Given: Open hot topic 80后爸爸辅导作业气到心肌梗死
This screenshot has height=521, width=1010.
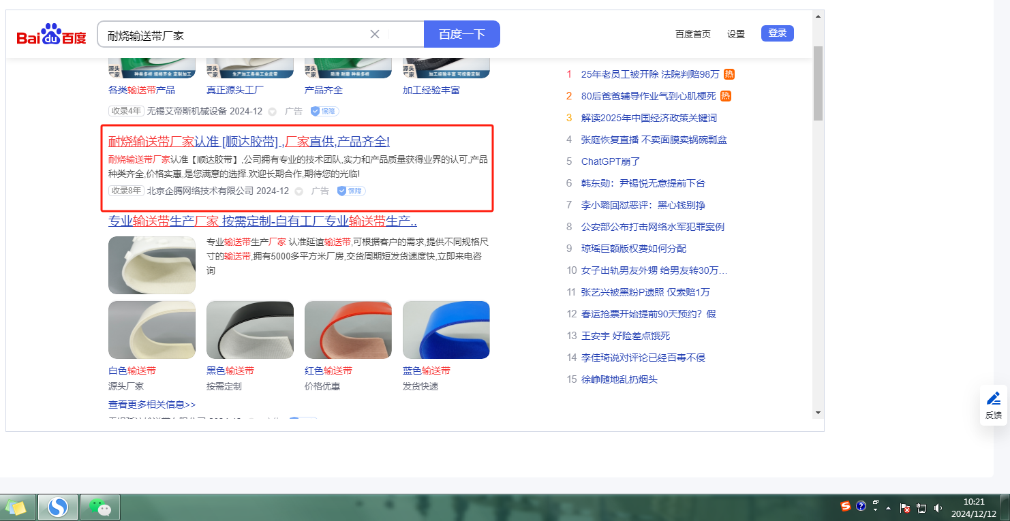Looking at the screenshot, I should point(649,96).
